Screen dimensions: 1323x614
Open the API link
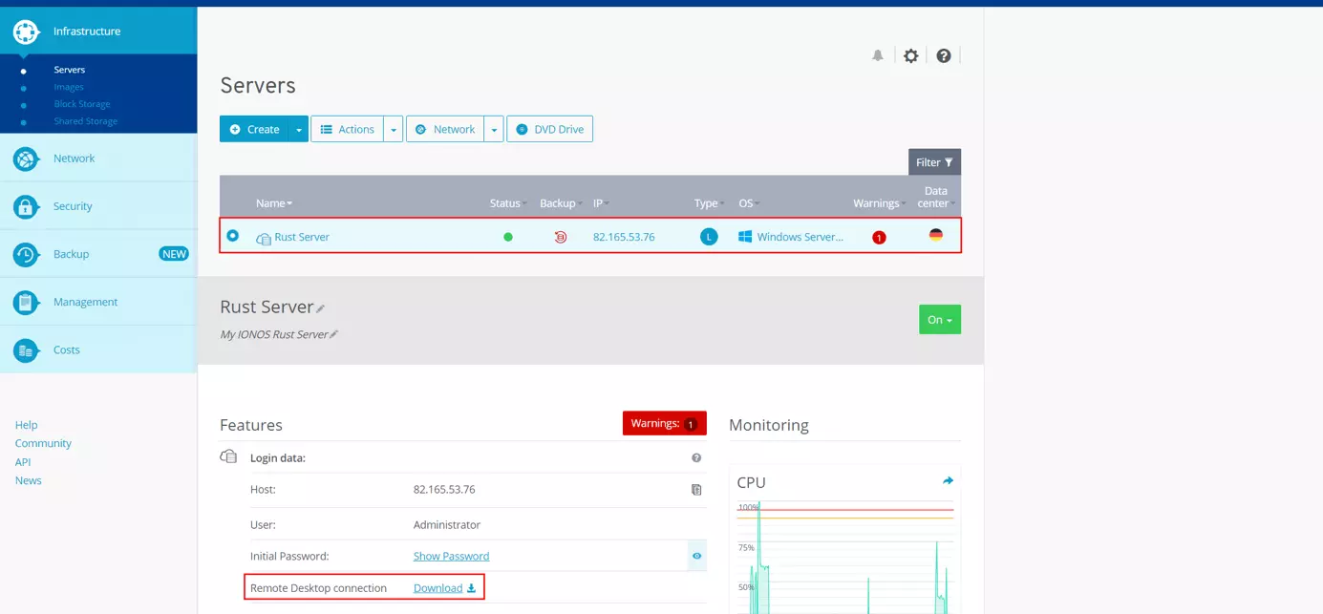[23, 462]
